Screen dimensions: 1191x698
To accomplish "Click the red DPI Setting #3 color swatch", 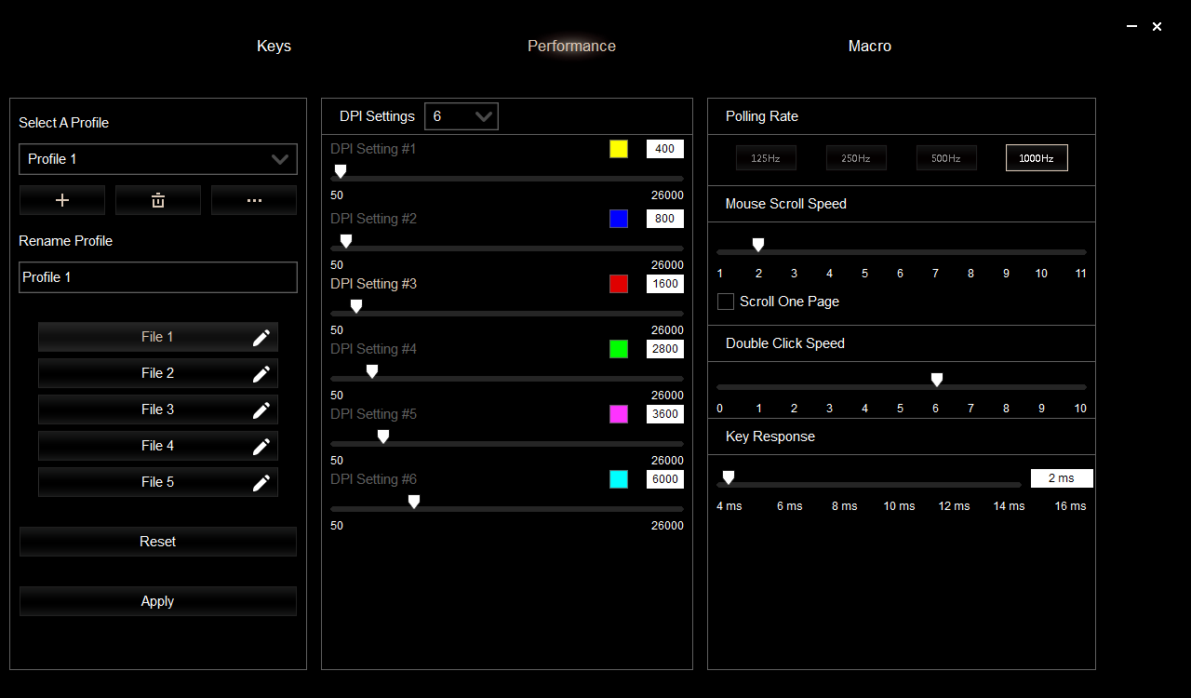I will [x=619, y=284].
